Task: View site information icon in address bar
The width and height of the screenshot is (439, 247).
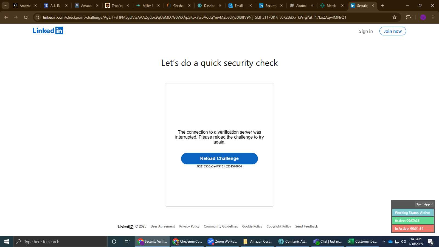Action: [x=38, y=17]
